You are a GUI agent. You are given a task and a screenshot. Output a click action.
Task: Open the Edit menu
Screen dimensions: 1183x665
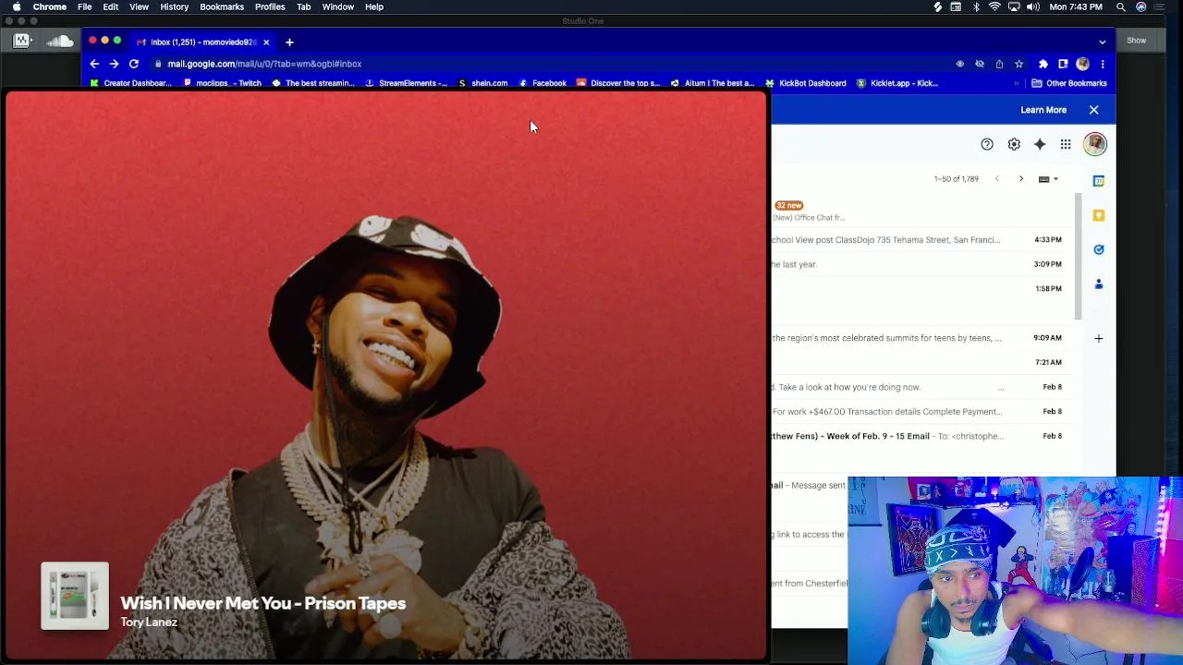110,6
